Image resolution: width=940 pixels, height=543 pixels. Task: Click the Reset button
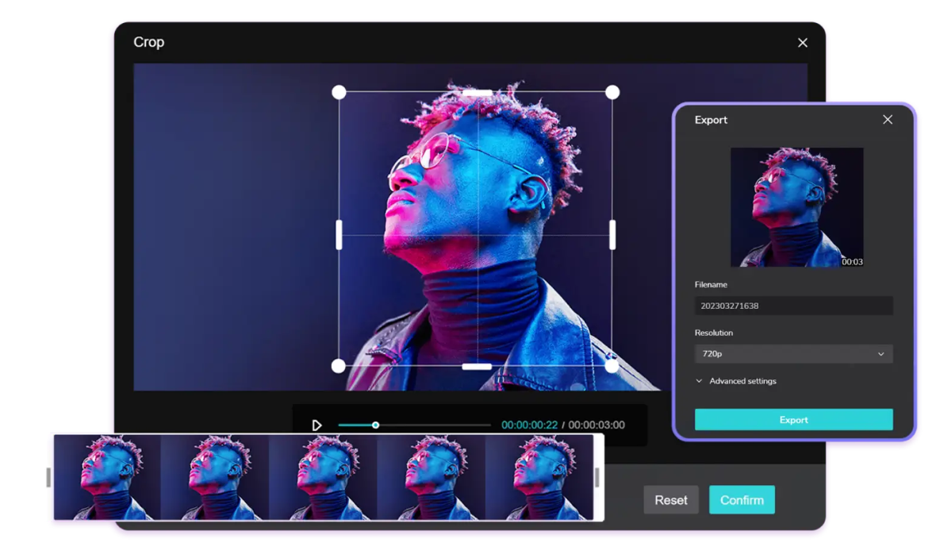670,500
